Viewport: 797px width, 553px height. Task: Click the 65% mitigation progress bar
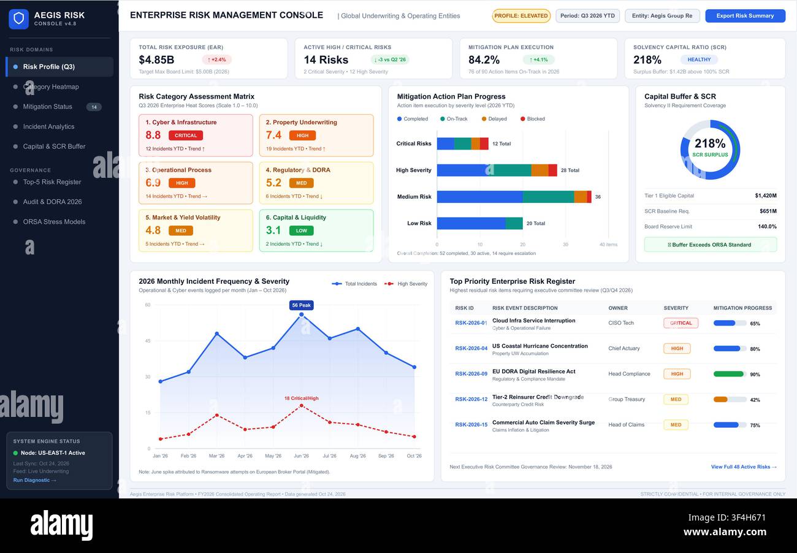coord(730,323)
